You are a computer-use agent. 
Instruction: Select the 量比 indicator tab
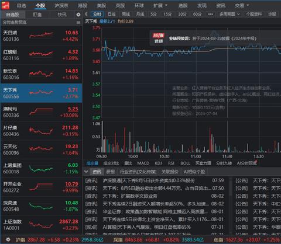coord(128,163)
